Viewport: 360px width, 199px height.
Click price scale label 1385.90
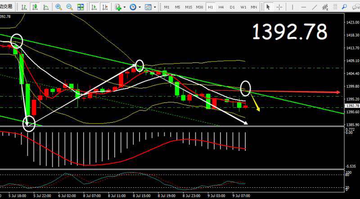[353, 125]
